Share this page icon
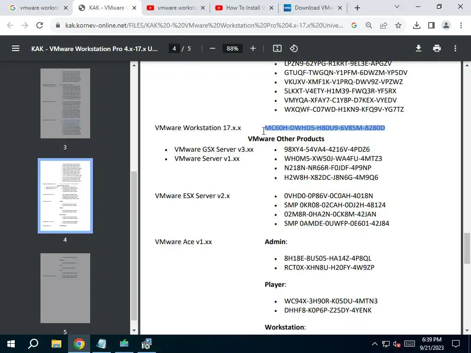The height and width of the screenshot is (353, 471). point(384,26)
